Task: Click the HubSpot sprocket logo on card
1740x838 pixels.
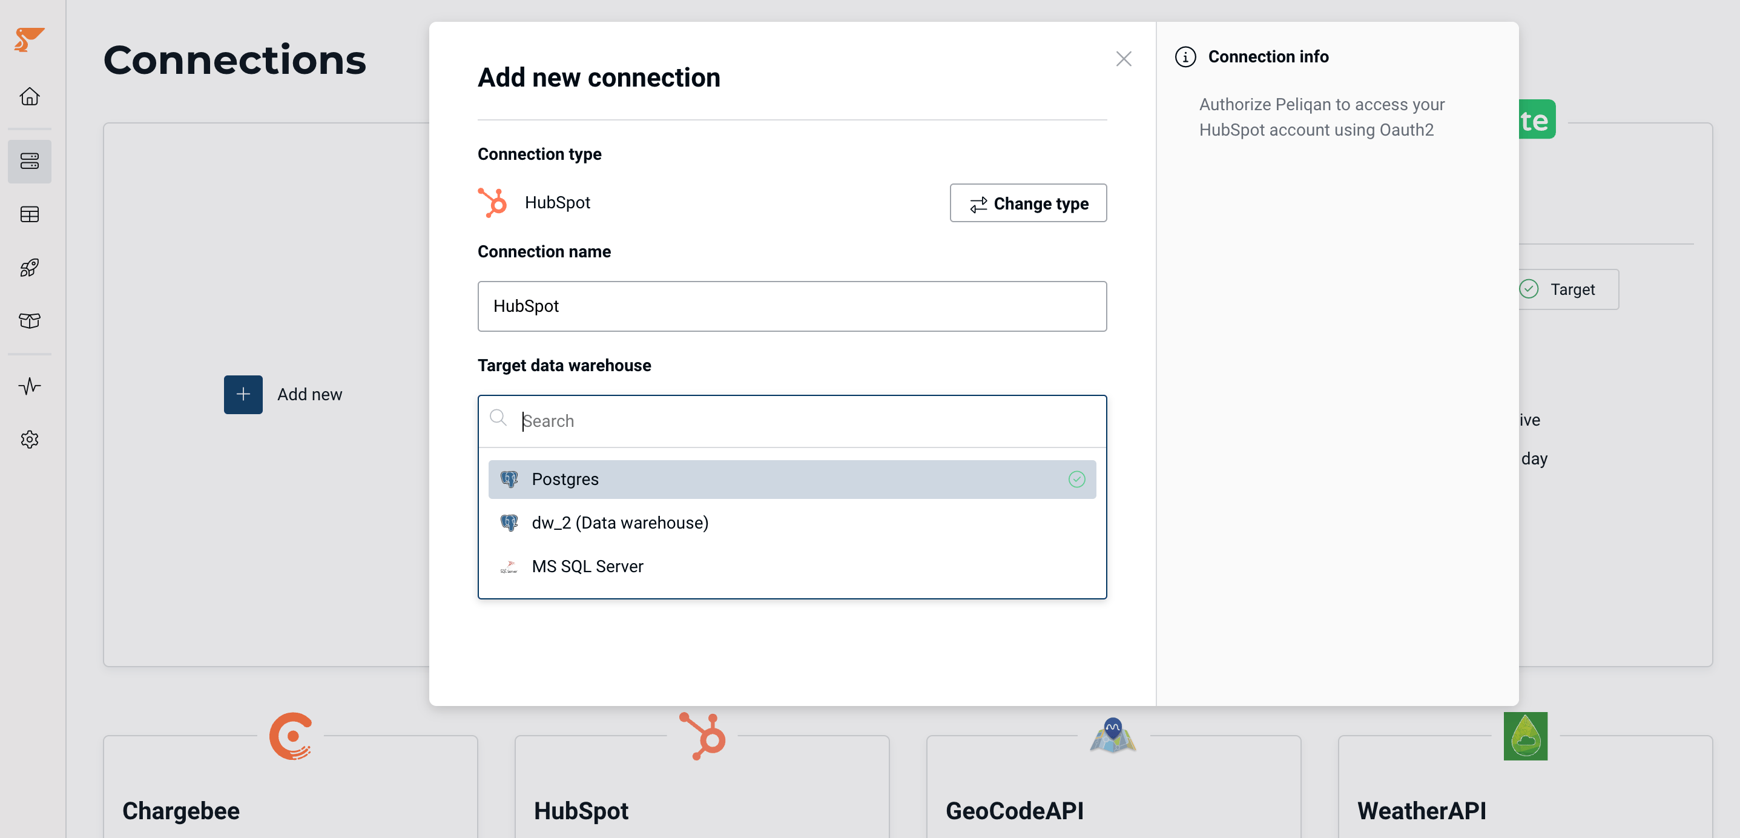Action: click(x=702, y=735)
